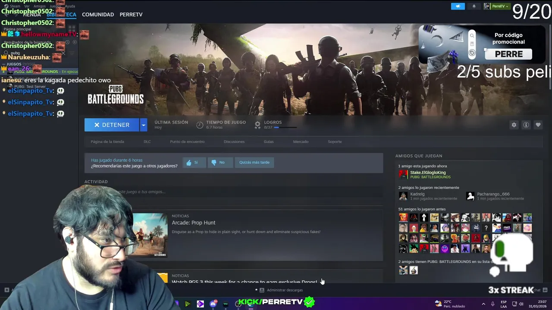Open the weather widget in the taskbar
Image resolution: width=552 pixels, height=310 pixels.
click(450, 304)
